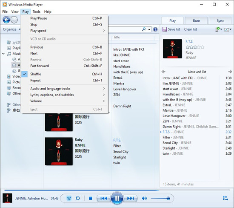The image size is (234, 208).
Task: Click the Windows Media Player title icon
Action: tap(5, 5)
